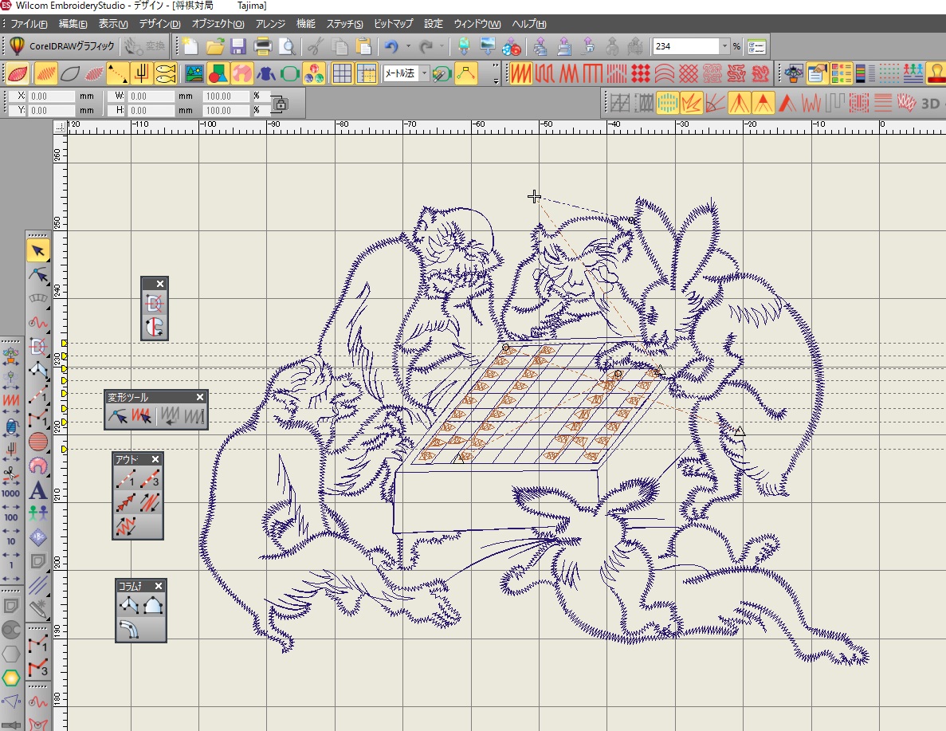The height and width of the screenshot is (731, 946).
Task: Open アレンジ menu
Action: point(269,24)
